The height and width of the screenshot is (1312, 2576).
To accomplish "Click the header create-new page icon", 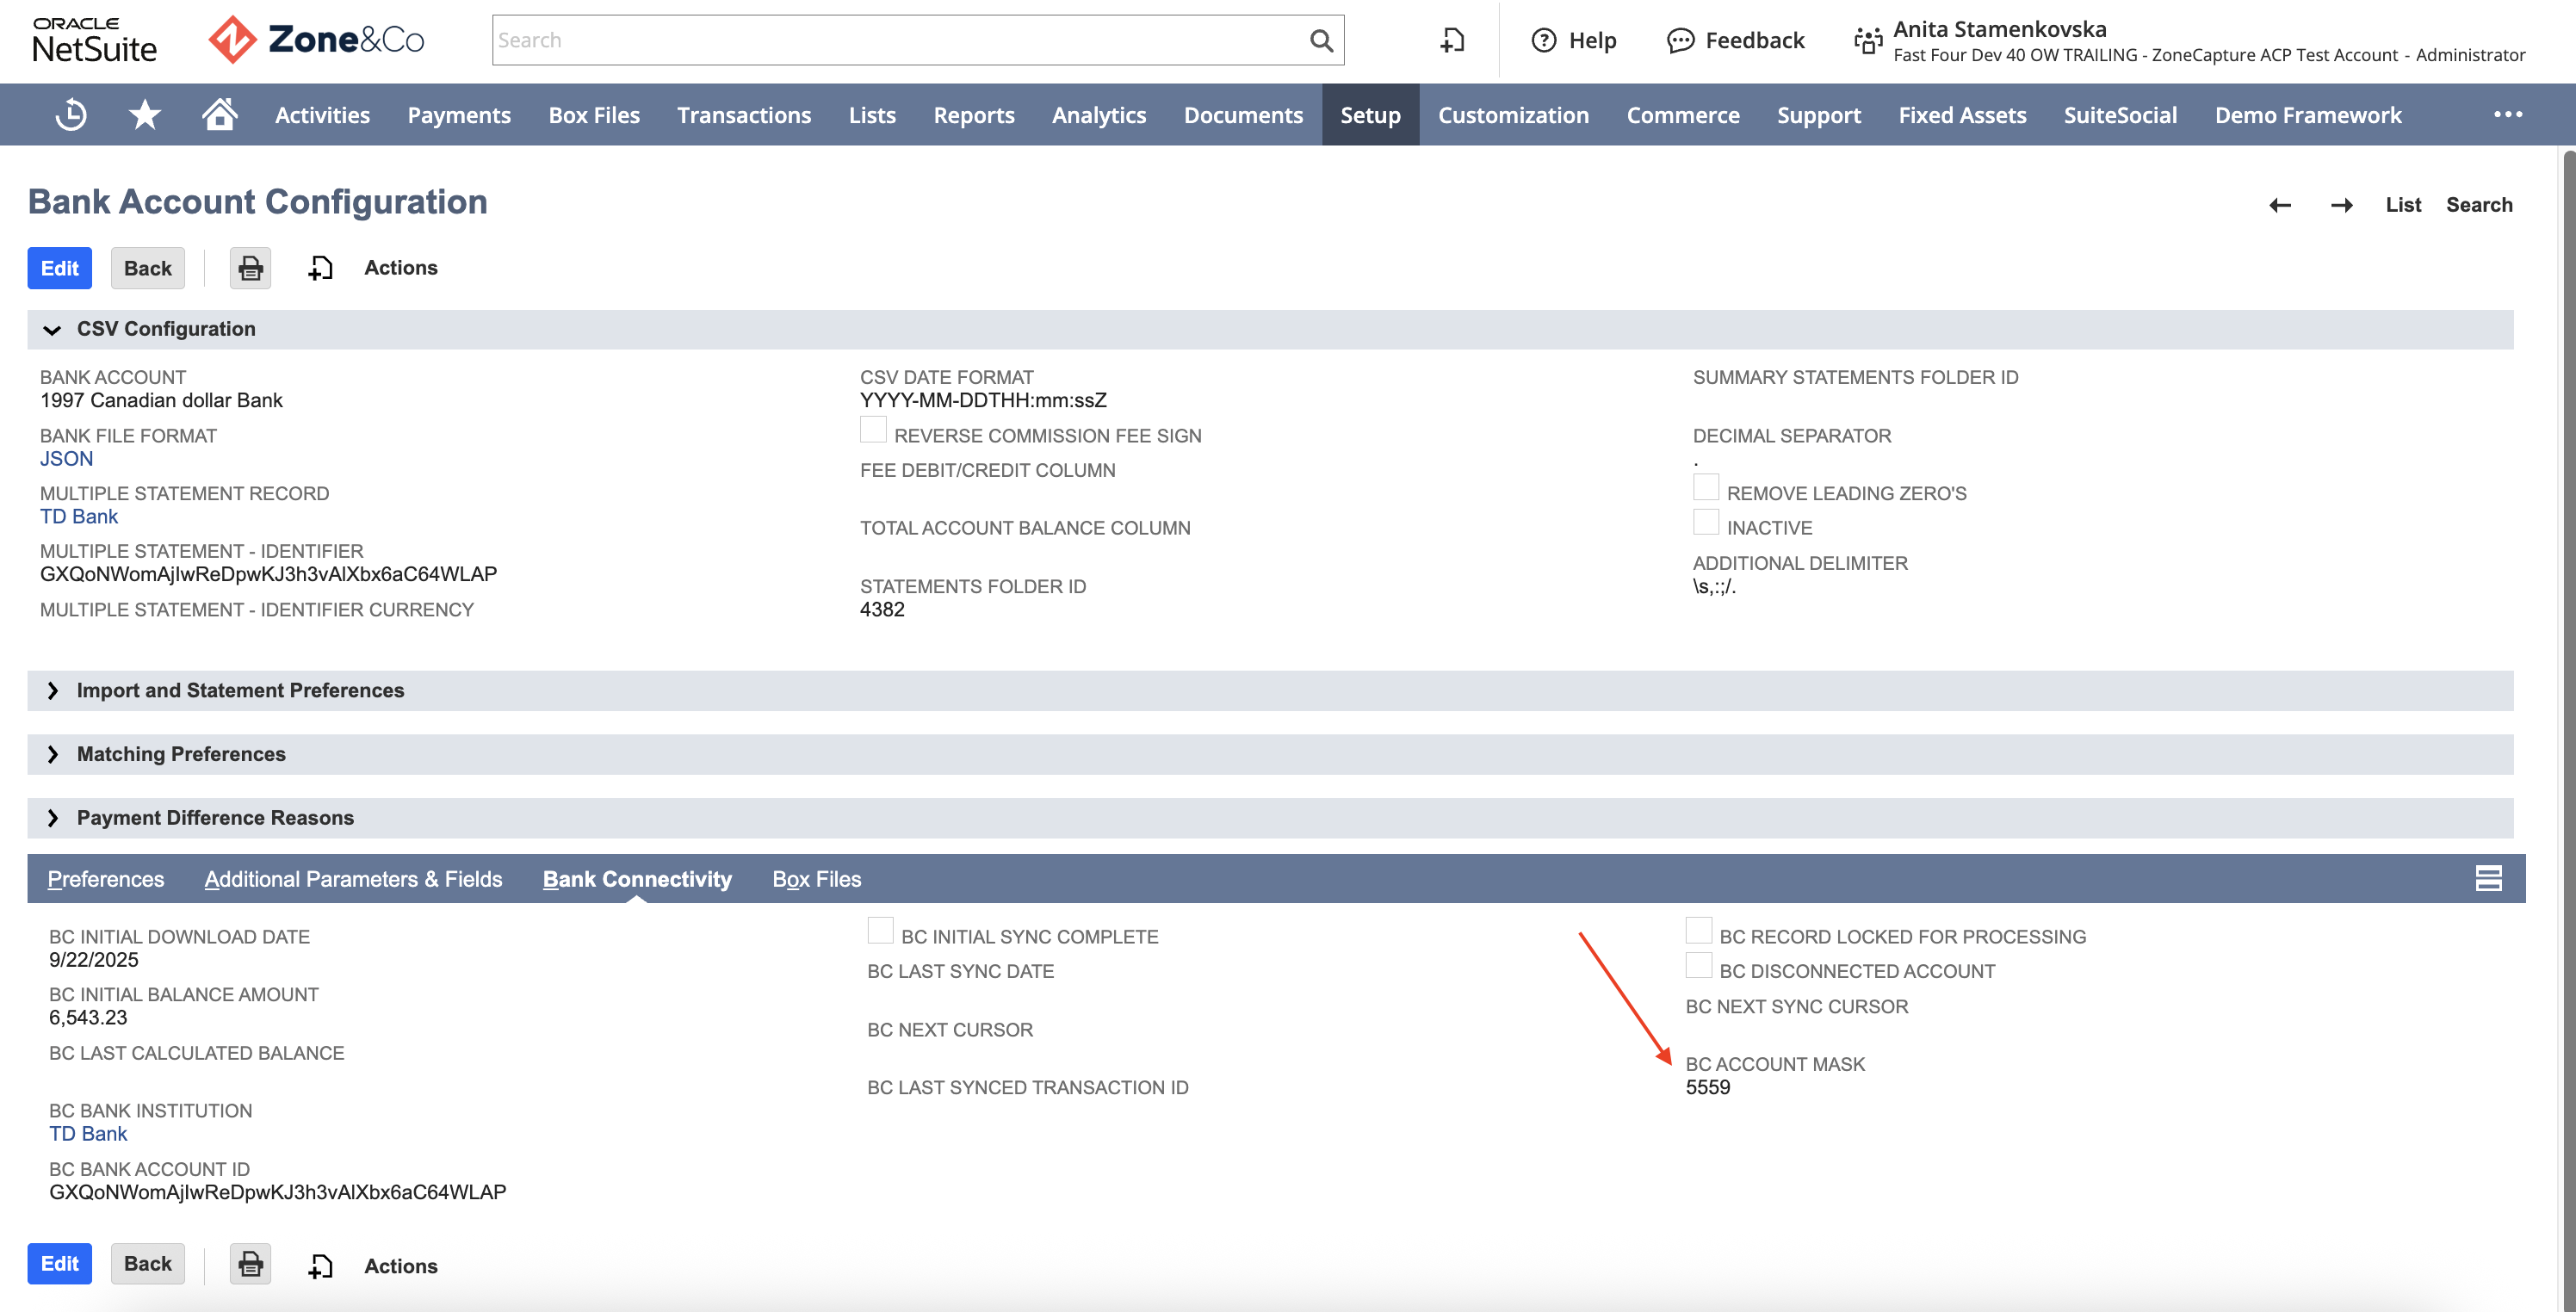I will pyautogui.click(x=1453, y=40).
